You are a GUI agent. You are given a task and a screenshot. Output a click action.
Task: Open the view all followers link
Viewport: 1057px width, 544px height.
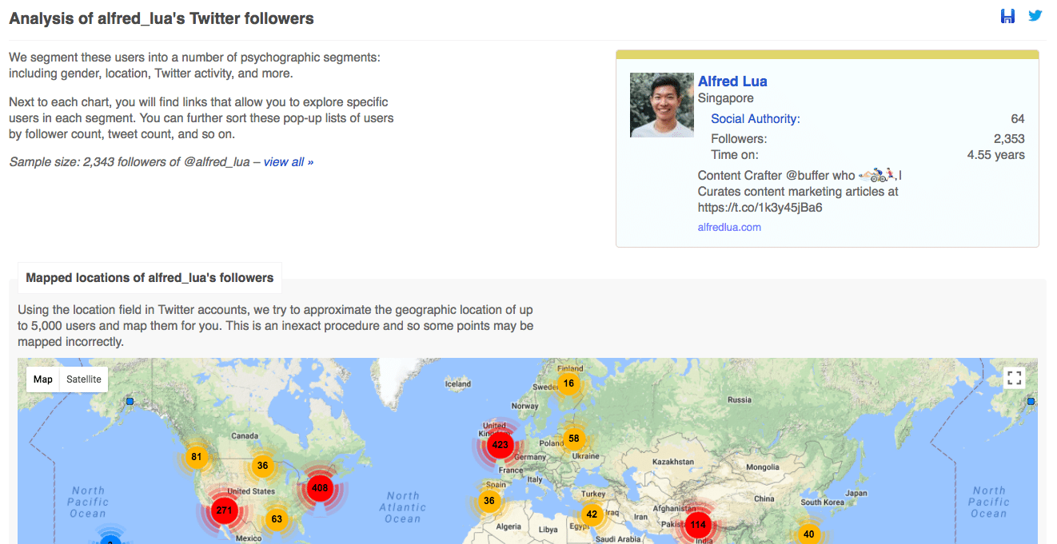point(289,162)
